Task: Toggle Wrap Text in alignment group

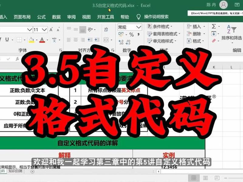Action: (x=106, y=29)
